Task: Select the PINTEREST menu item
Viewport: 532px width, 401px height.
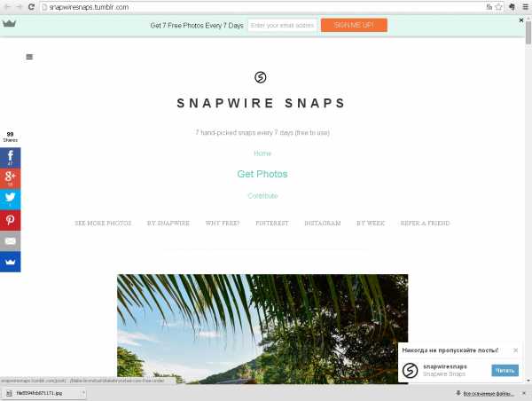Action: pyautogui.click(x=272, y=223)
